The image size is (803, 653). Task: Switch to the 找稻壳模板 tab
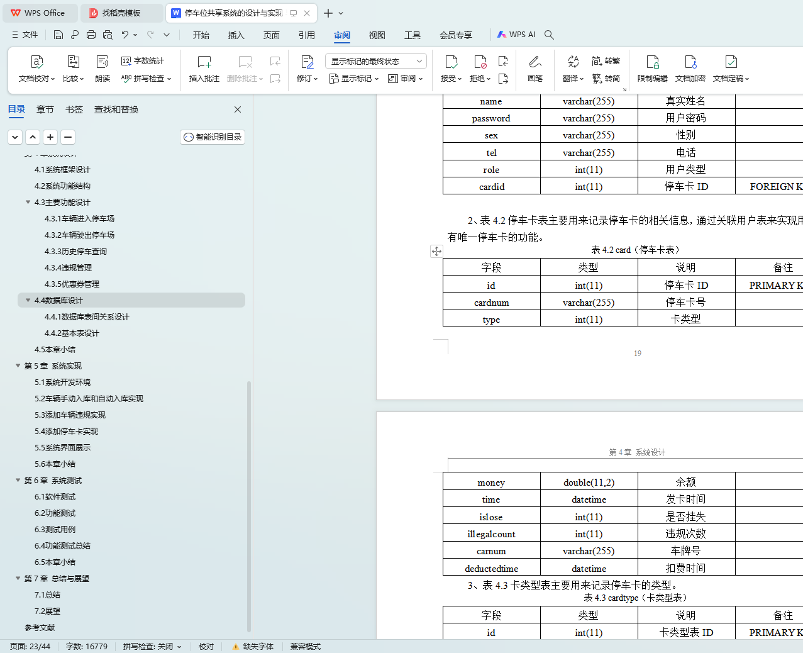click(121, 13)
